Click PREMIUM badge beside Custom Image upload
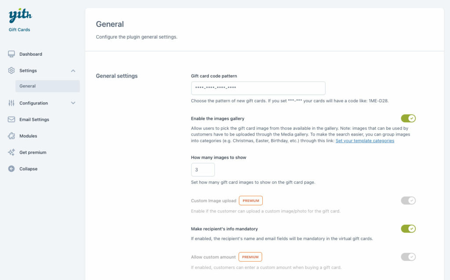The image size is (450, 280). coord(251,201)
